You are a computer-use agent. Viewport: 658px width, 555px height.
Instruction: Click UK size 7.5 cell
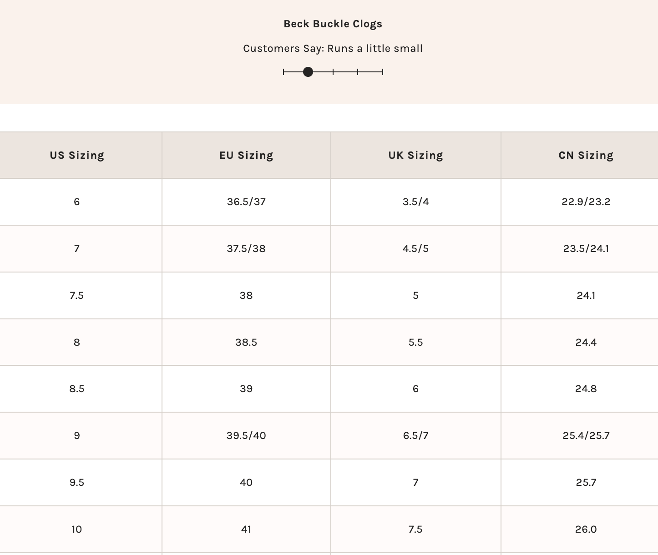pyautogui.click(x=415, y=530)
